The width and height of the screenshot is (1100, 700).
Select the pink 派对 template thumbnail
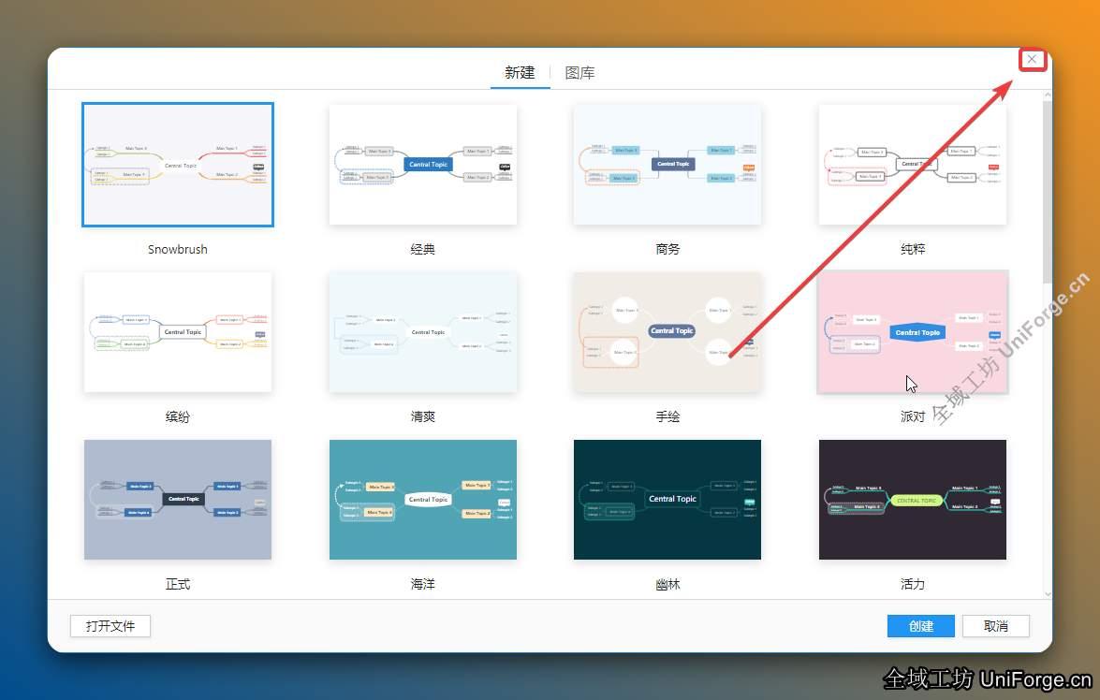tap(913, 332)
